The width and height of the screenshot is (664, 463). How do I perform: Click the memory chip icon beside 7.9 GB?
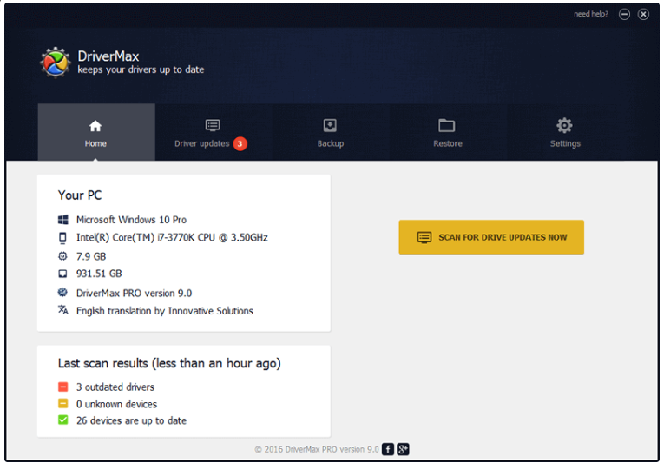(x=62, y=256)
